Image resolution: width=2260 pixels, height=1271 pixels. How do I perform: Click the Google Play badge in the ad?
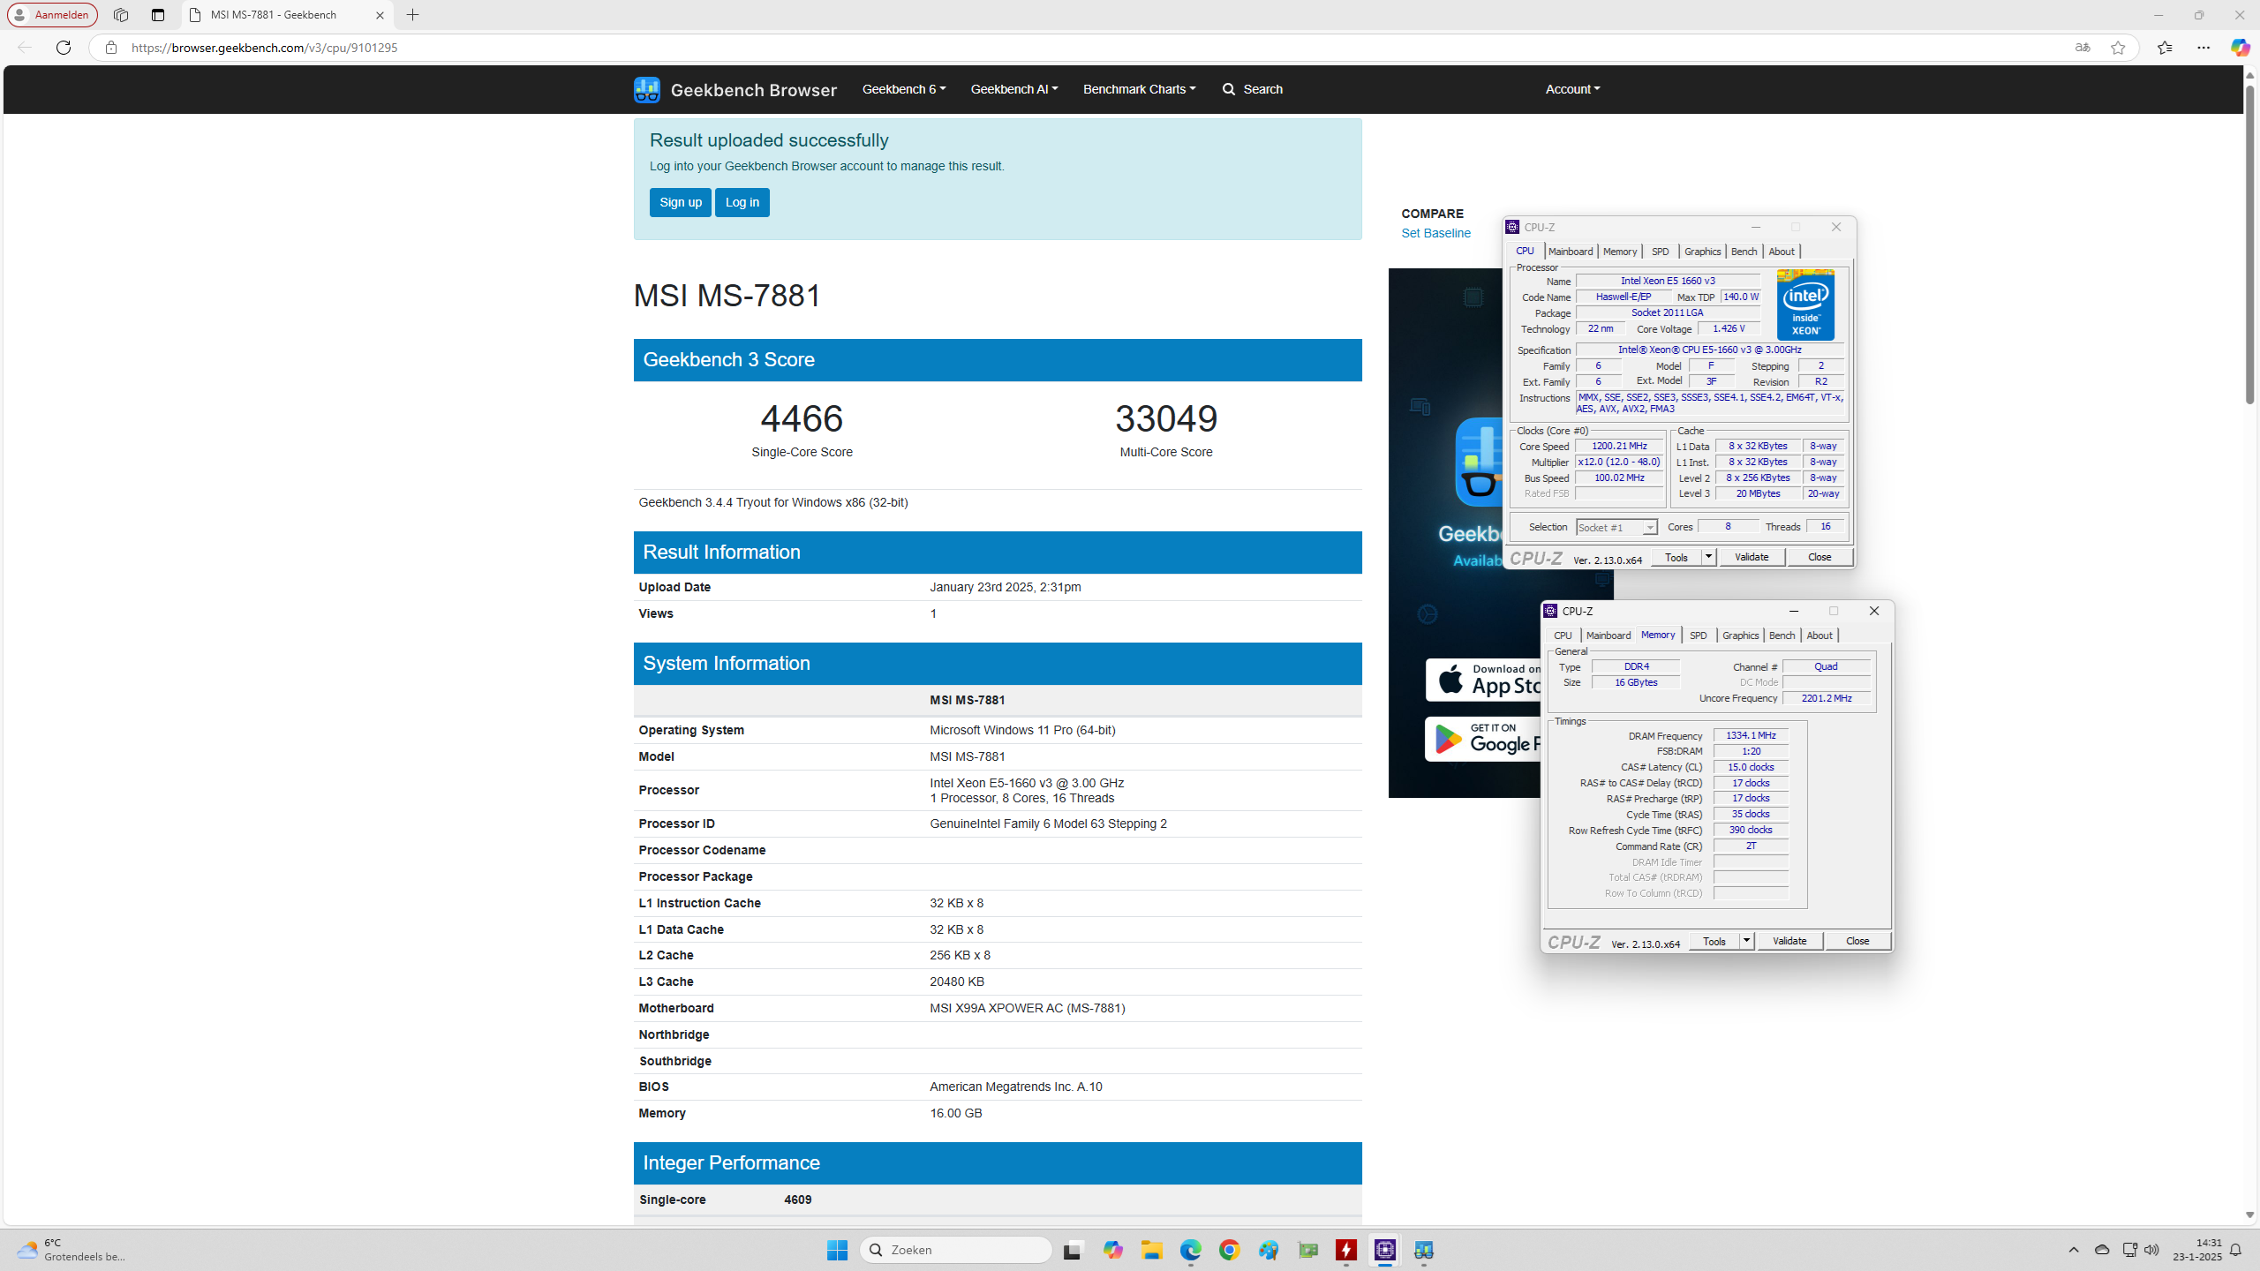click(x=1483, y=739)
